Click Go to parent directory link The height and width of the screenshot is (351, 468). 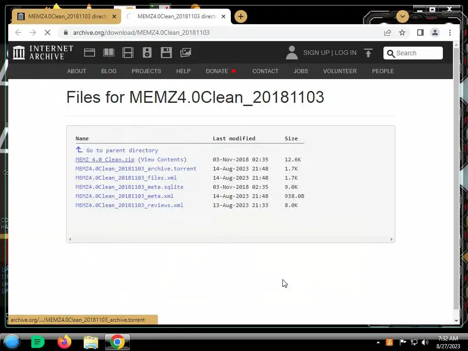pyautogui.click(x=122, y=150)
